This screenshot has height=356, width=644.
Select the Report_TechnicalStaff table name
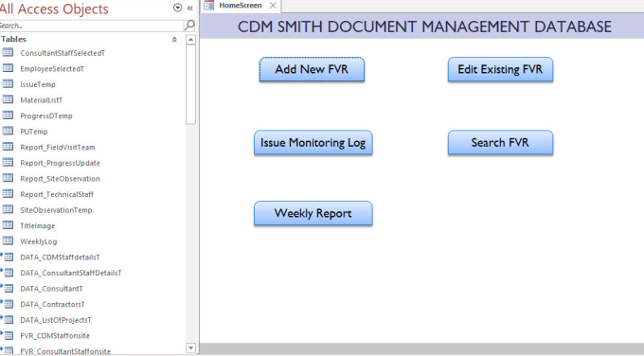(57, 194)
